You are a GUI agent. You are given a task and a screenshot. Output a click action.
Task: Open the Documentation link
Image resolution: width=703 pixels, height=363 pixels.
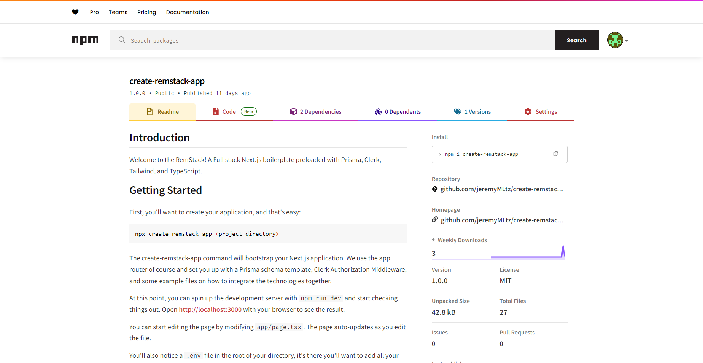188,12
